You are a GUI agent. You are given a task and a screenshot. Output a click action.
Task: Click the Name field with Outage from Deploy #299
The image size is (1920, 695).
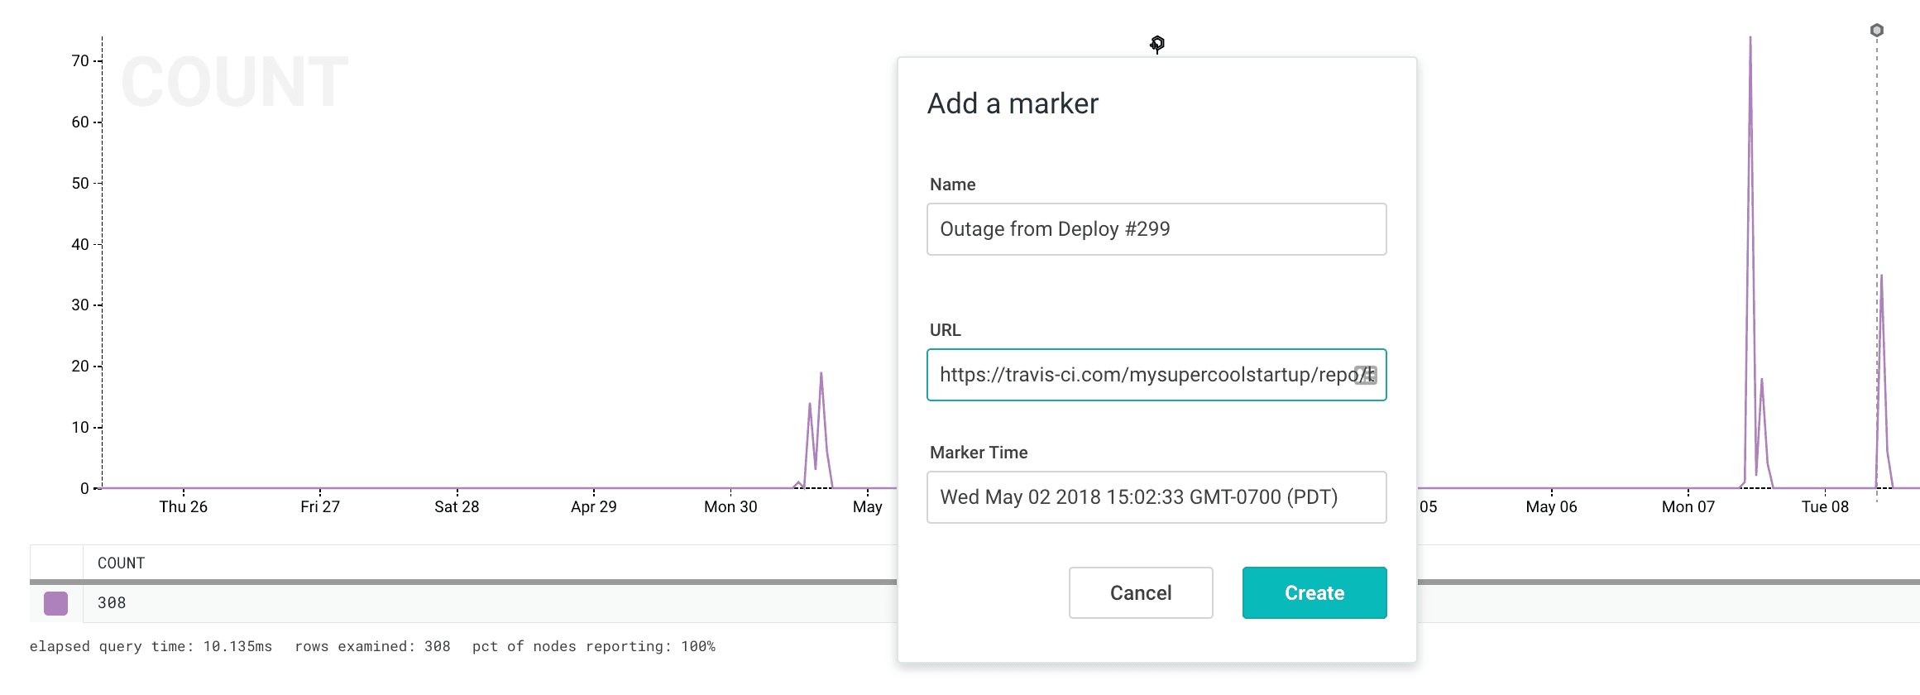click(1156, 229)
